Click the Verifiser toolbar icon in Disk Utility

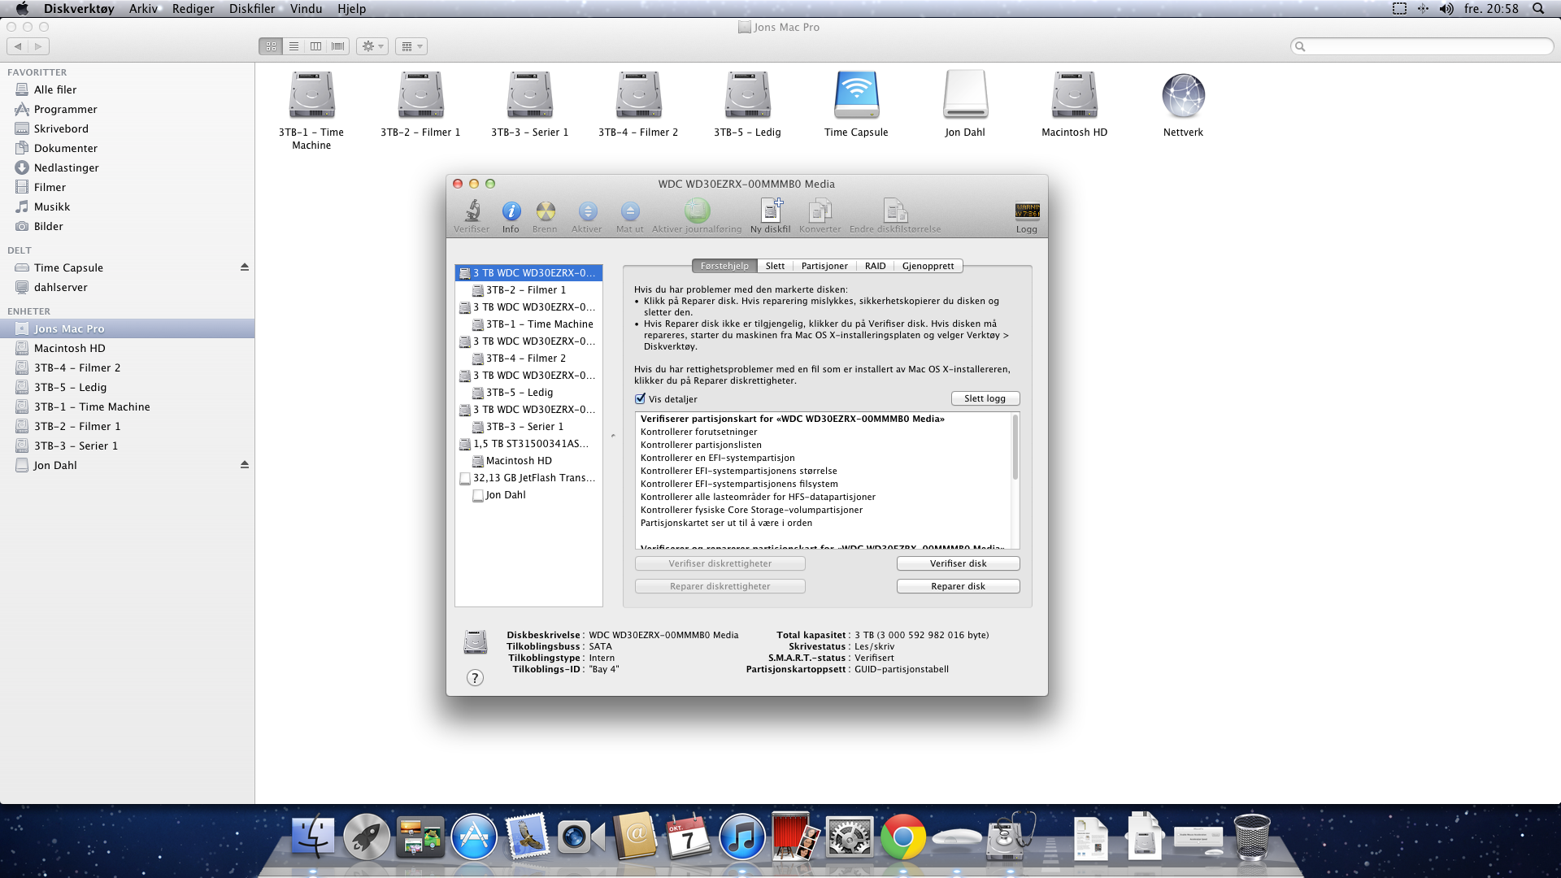472,216
